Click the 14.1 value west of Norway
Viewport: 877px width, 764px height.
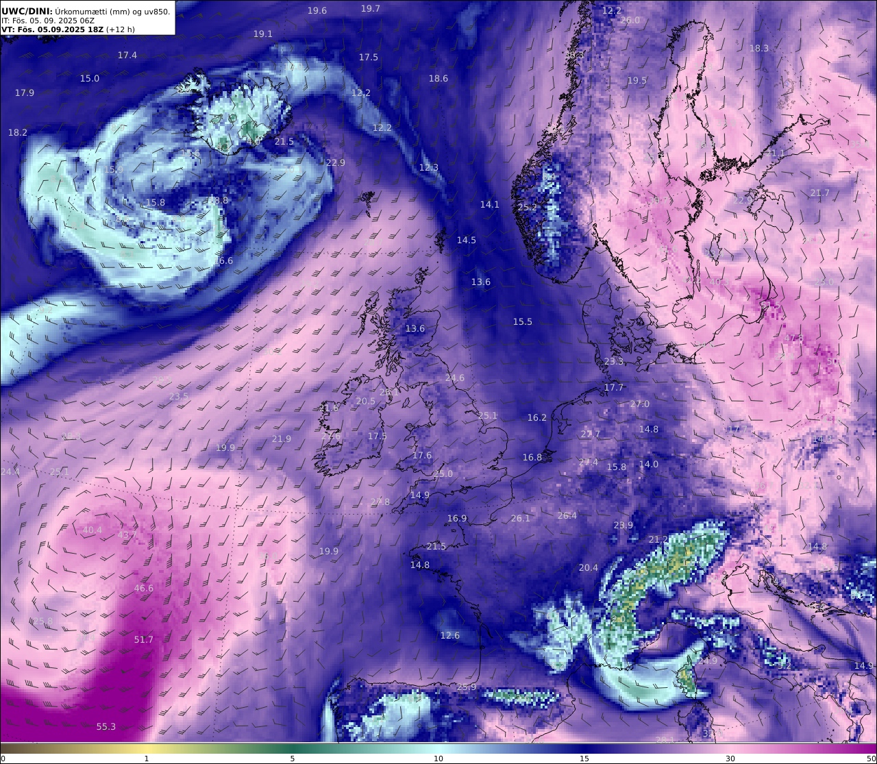489,205
